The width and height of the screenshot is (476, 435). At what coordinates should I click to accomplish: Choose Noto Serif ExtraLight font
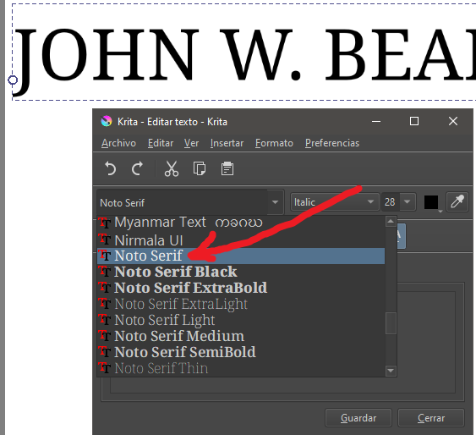click(241, 304)
